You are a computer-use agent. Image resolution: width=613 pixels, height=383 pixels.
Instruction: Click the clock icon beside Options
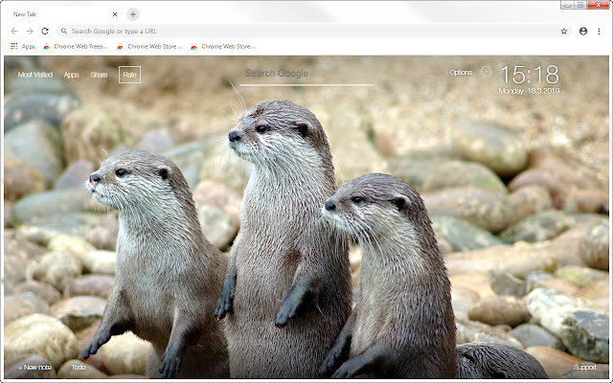[x=486, y=72]
